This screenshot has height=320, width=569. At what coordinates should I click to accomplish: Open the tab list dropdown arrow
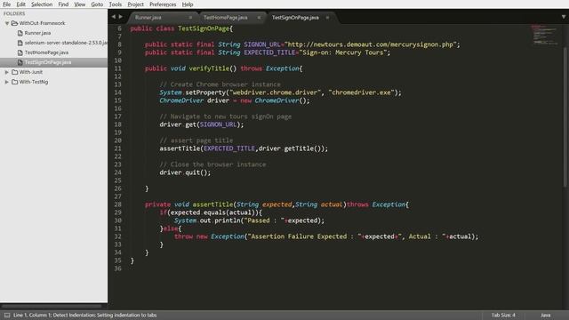coord(563,17)
